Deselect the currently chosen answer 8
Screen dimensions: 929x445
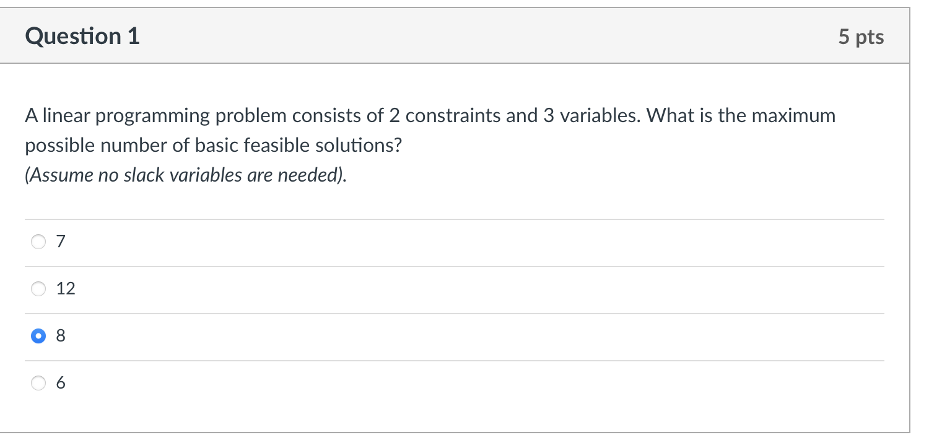[38, 336]
